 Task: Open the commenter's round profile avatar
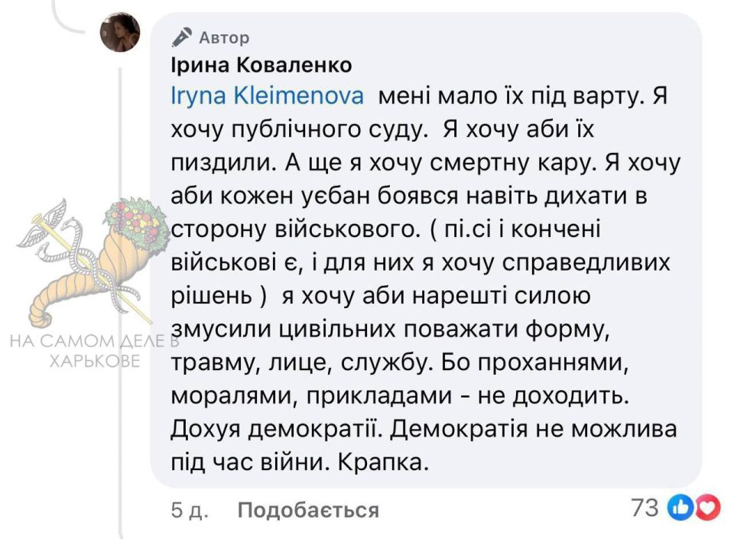(120, 32)
